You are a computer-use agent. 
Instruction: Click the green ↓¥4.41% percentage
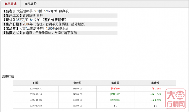pos(156,100)
